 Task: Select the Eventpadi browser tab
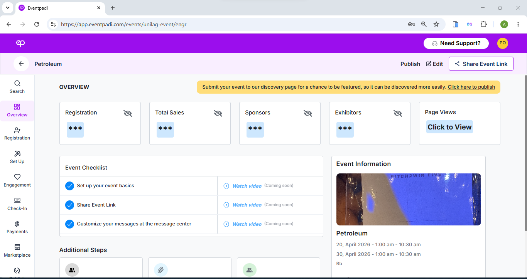[x=60, y=8]
